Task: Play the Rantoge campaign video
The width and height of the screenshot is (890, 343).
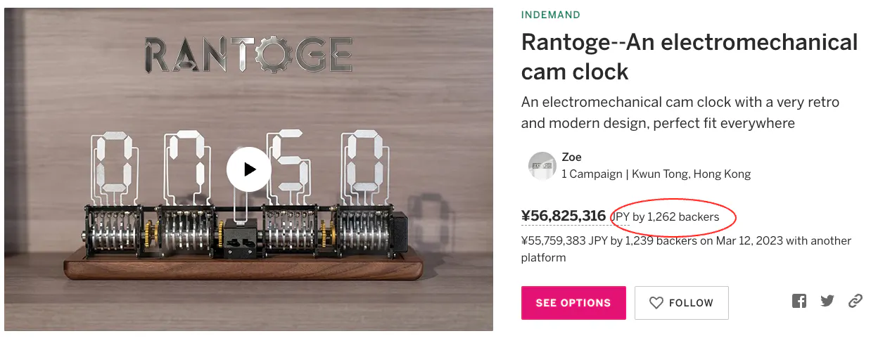Action: click(248, 169)
